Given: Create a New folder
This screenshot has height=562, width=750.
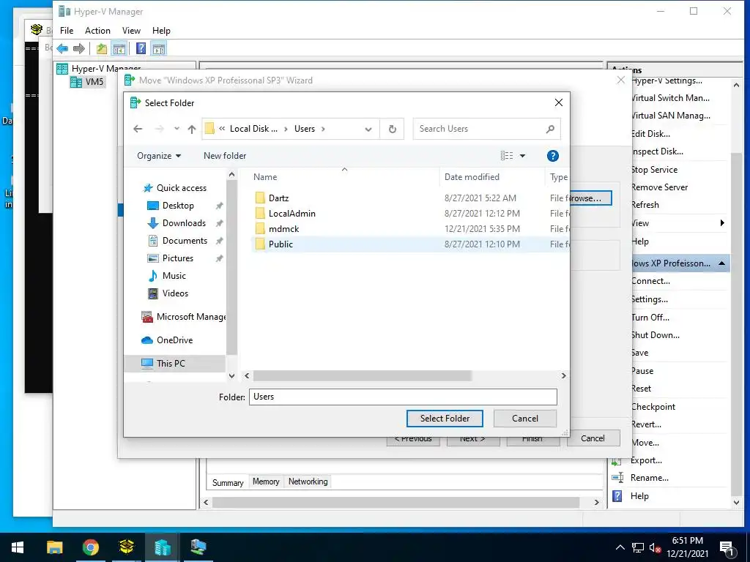Looking at the screenshot, I should point(225,156).
